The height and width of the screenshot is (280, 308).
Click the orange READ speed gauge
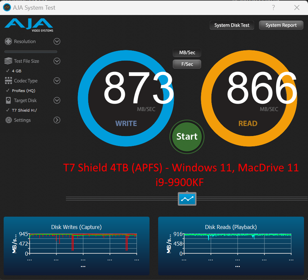coord(249,98)
